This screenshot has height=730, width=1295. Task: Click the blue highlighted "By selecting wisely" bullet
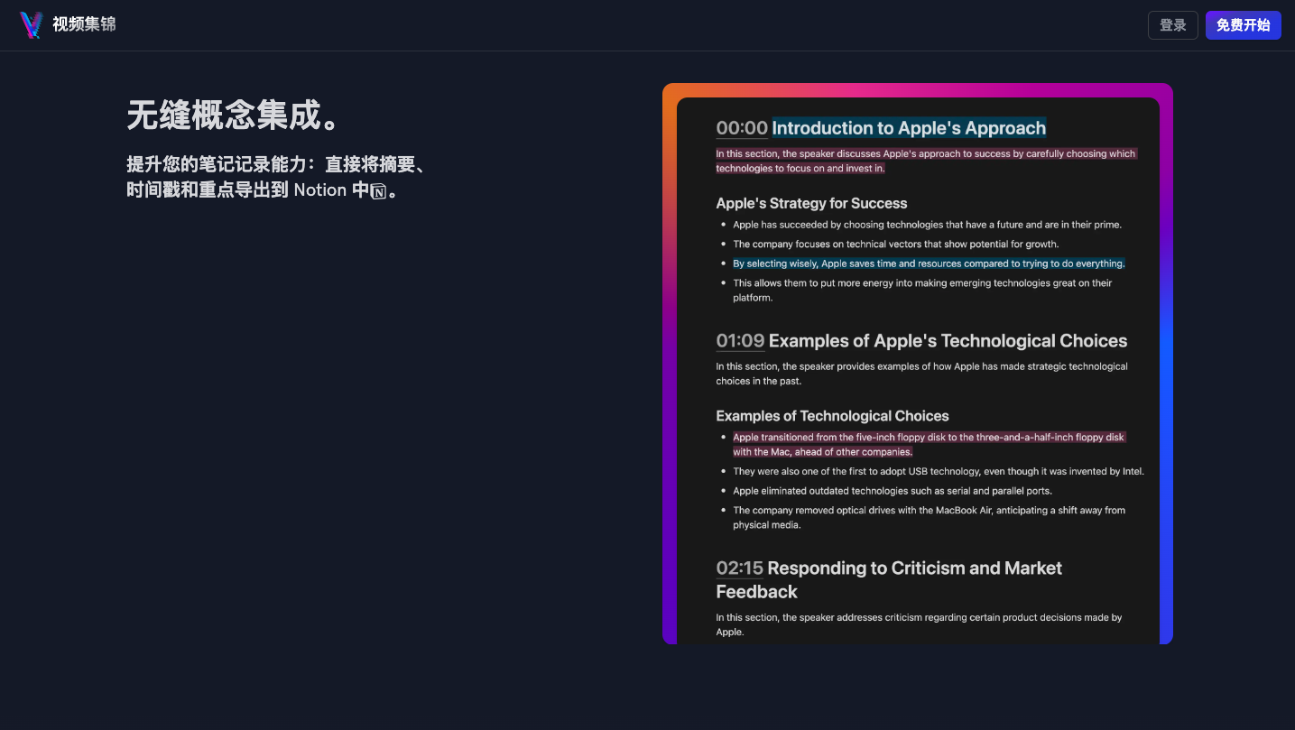(929, 263)
